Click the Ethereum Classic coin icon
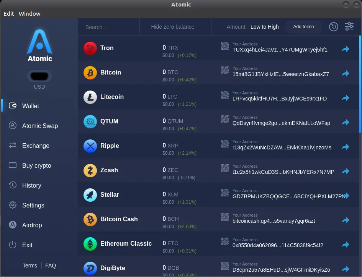Screen dimensions: 362x277 90,244
